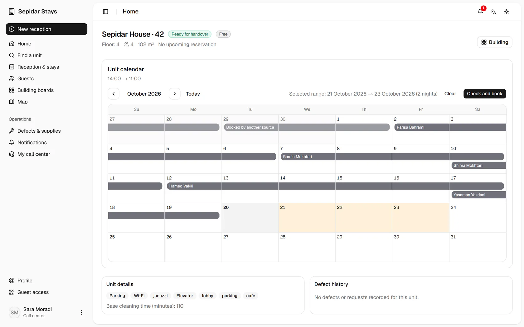Click the SM user avatar
This screenshot has height=327, width=524.
coord(15,312)
